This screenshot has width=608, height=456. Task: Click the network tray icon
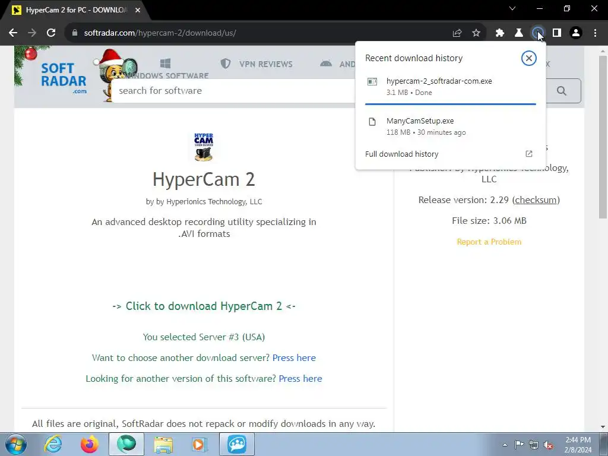coord(534,445)
